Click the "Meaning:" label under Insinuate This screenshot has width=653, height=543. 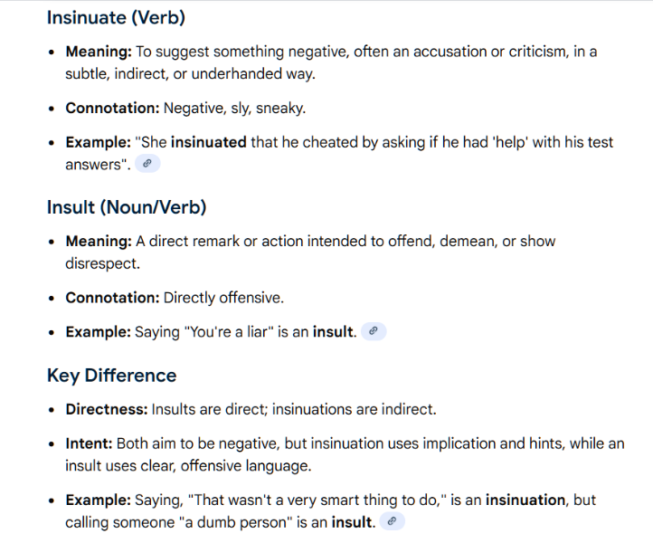[99, 52]
